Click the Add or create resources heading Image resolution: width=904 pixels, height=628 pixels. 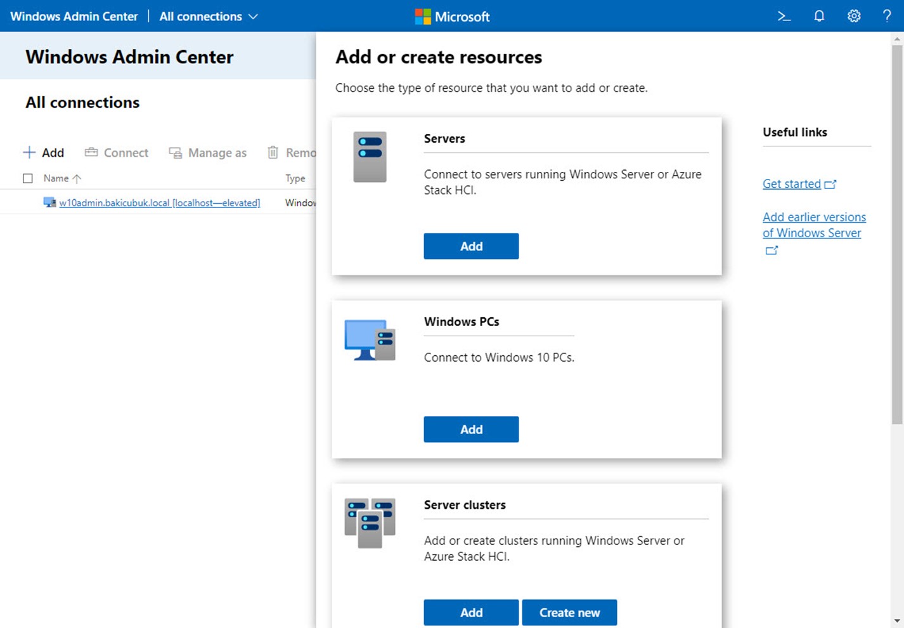point(439,57)
